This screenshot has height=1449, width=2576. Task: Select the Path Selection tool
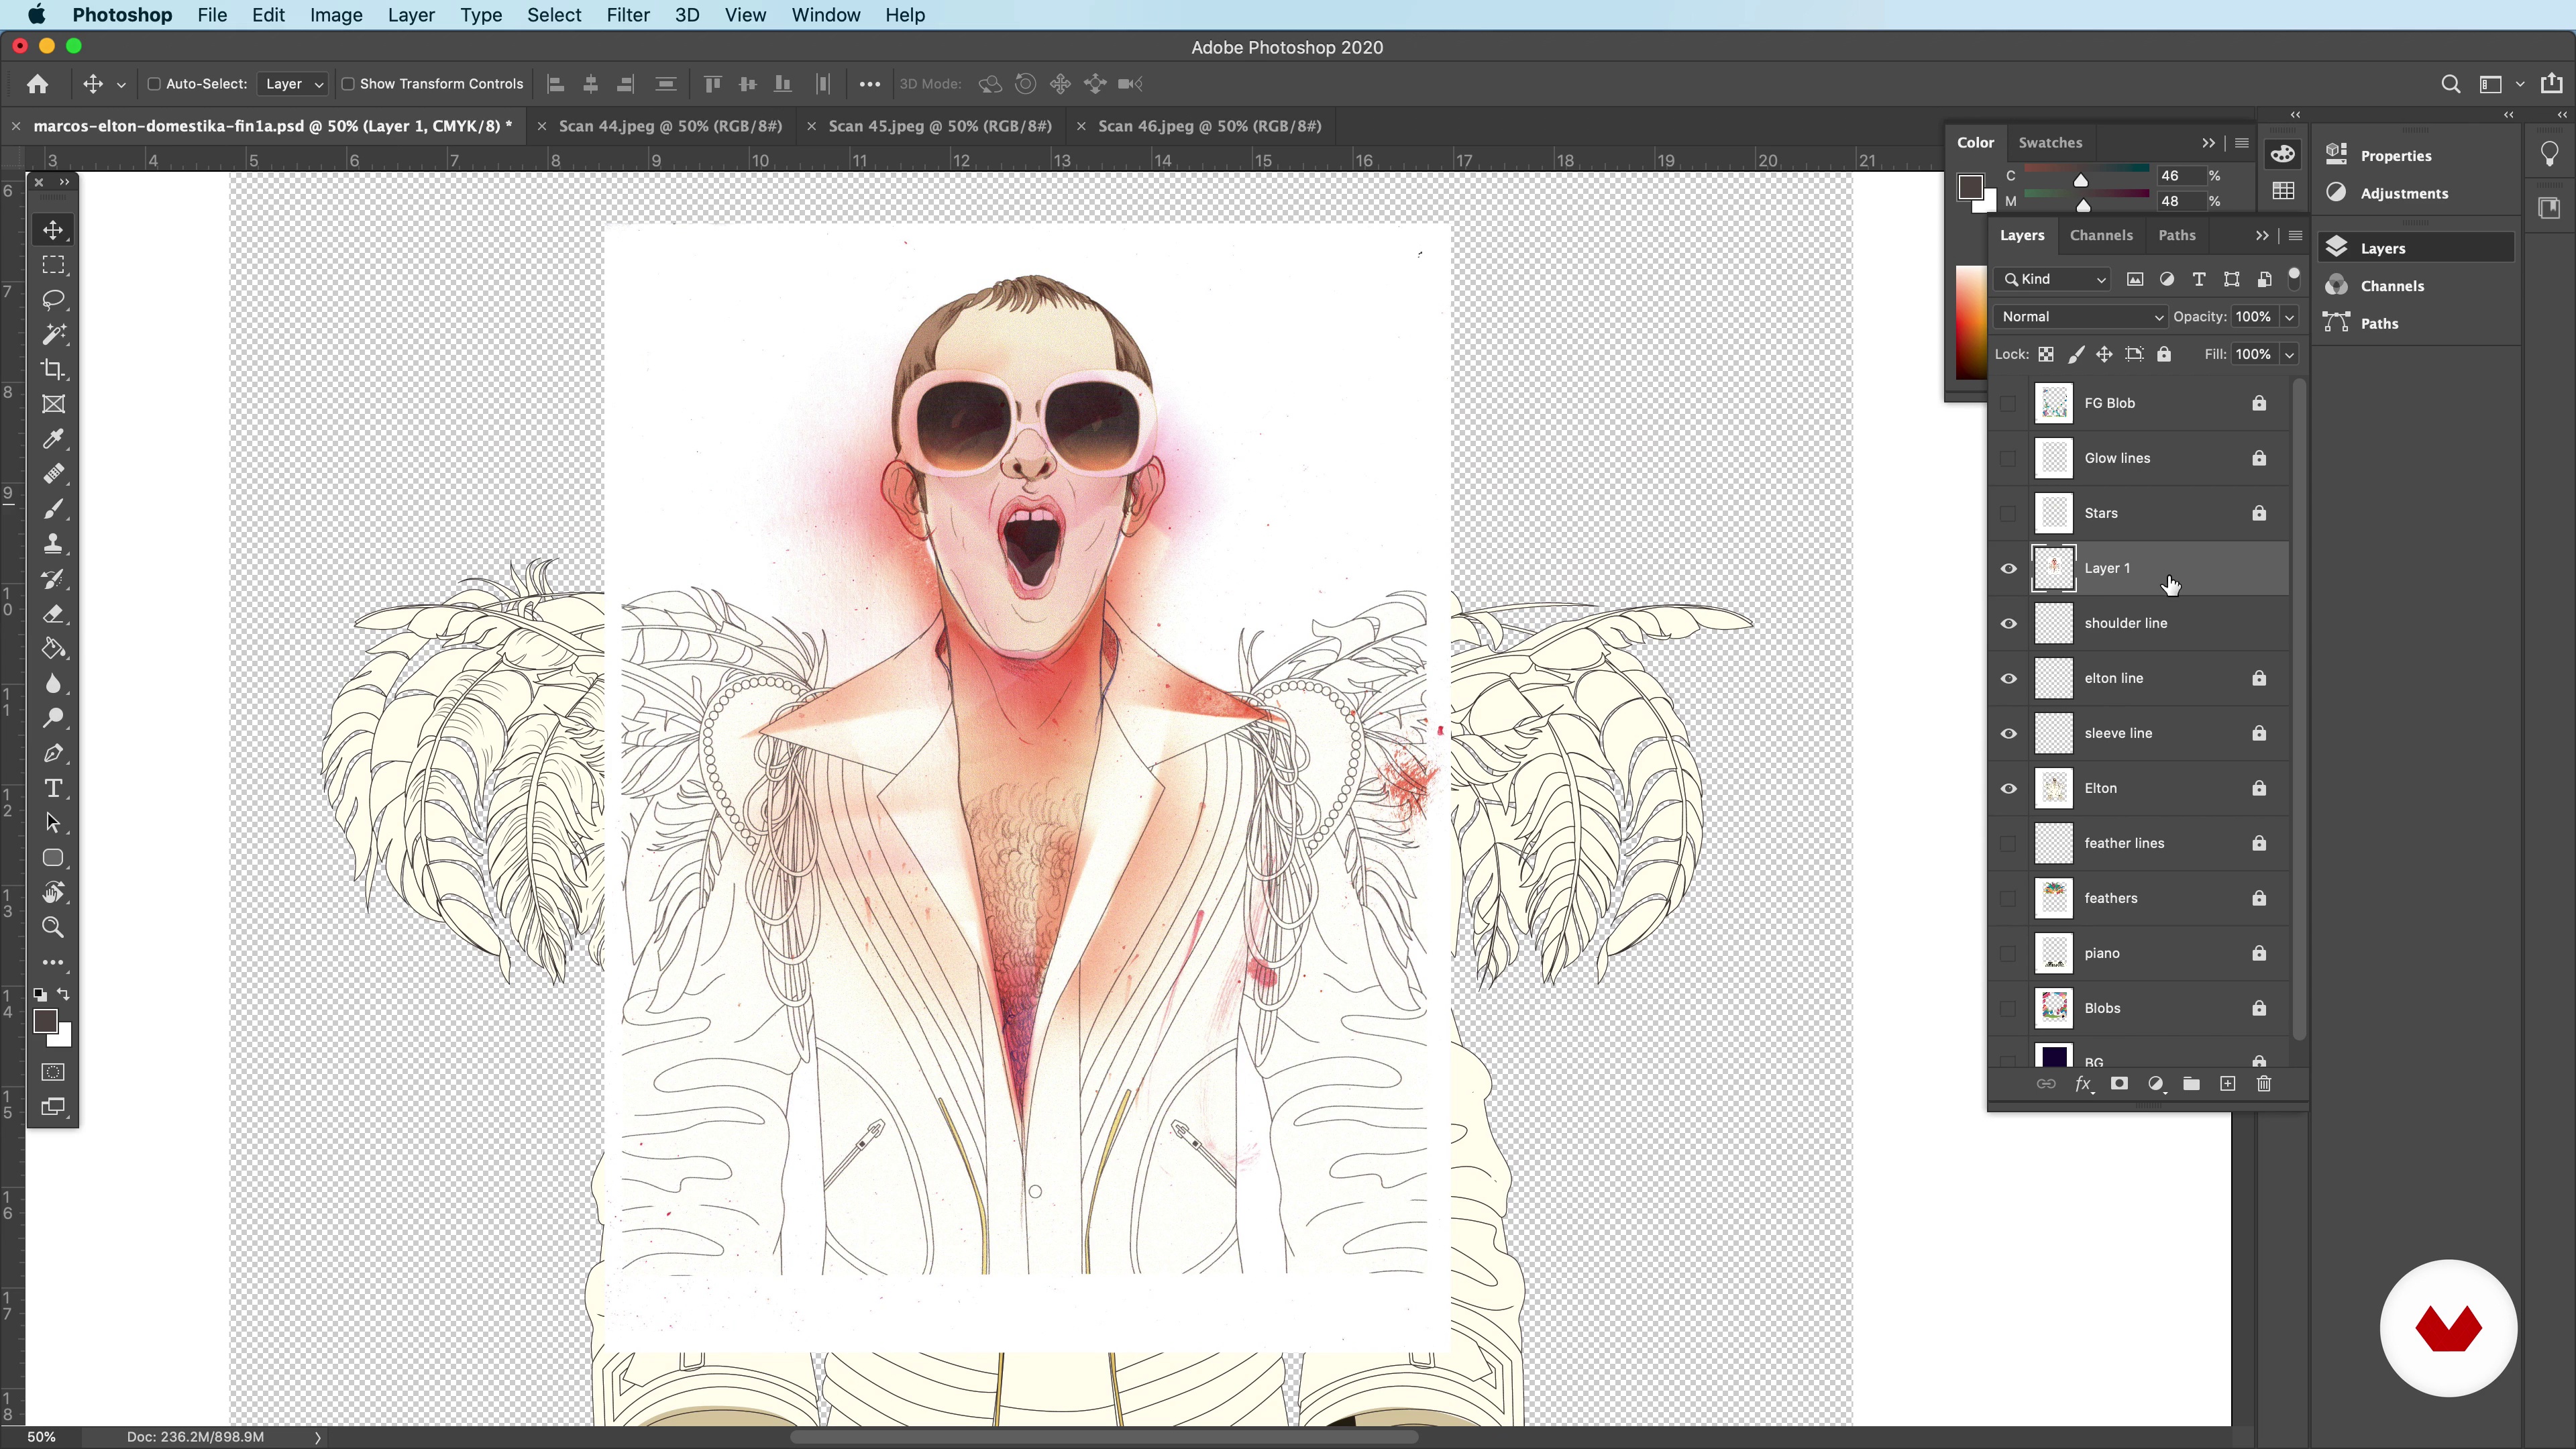click(x=53, y=823)
